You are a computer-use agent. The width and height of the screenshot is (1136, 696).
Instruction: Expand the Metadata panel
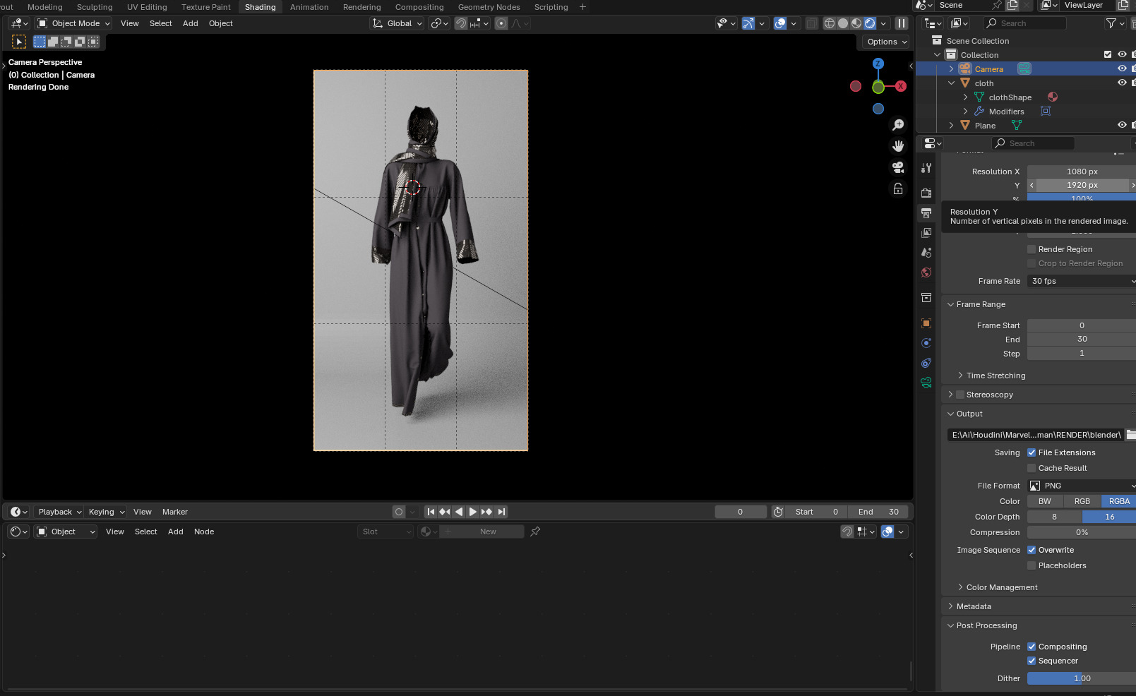pos(974,606)
